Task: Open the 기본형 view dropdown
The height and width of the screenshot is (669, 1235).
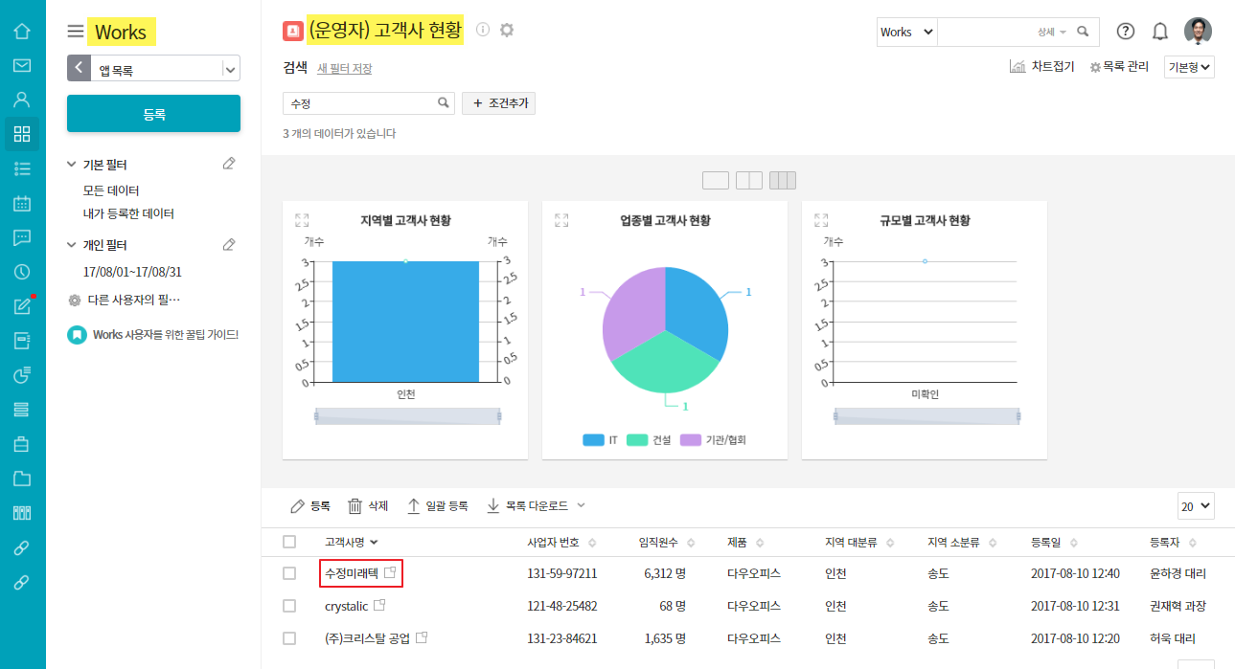Action: click(1189, 67)
